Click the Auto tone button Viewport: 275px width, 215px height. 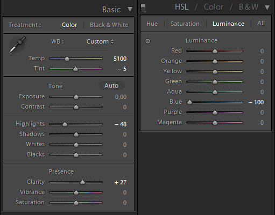(111, 85)
